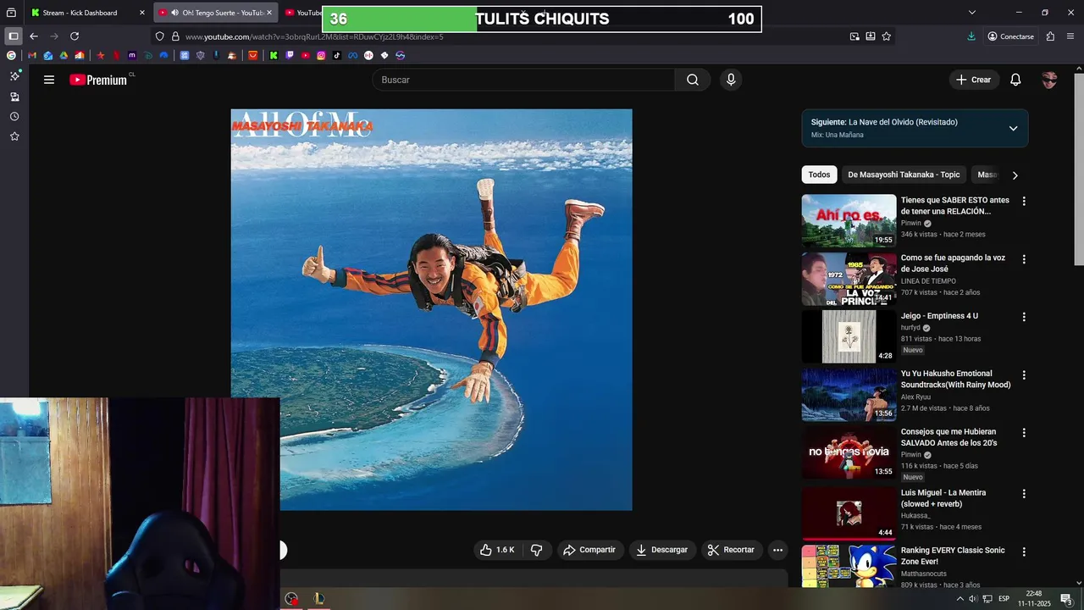1084x610 pixels.
Task: Click the YouTube Buscar search field
Action: click(523, 80)
